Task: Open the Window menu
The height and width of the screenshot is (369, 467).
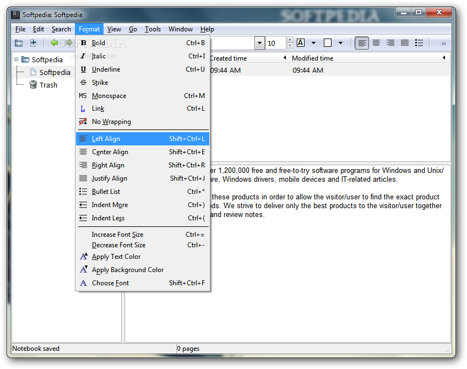Action: (181, 29)
